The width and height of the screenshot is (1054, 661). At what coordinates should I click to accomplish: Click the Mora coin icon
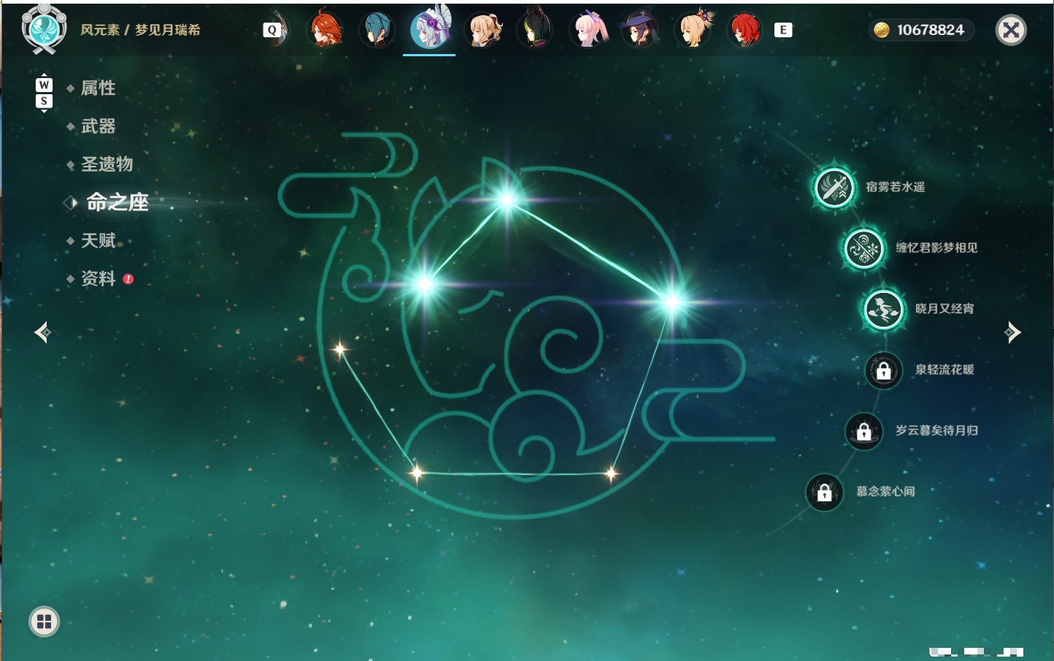point(882,30)
